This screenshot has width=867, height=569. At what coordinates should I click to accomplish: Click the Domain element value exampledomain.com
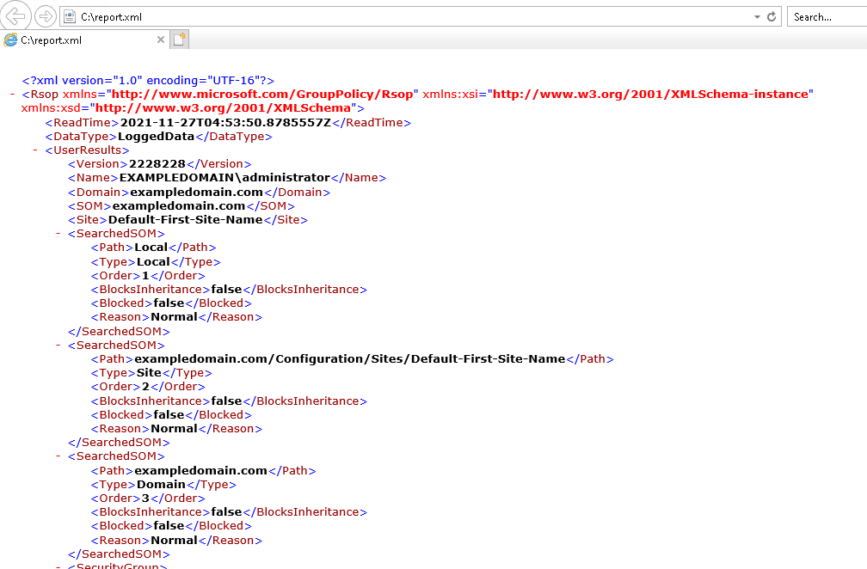[x=196, y=193]
